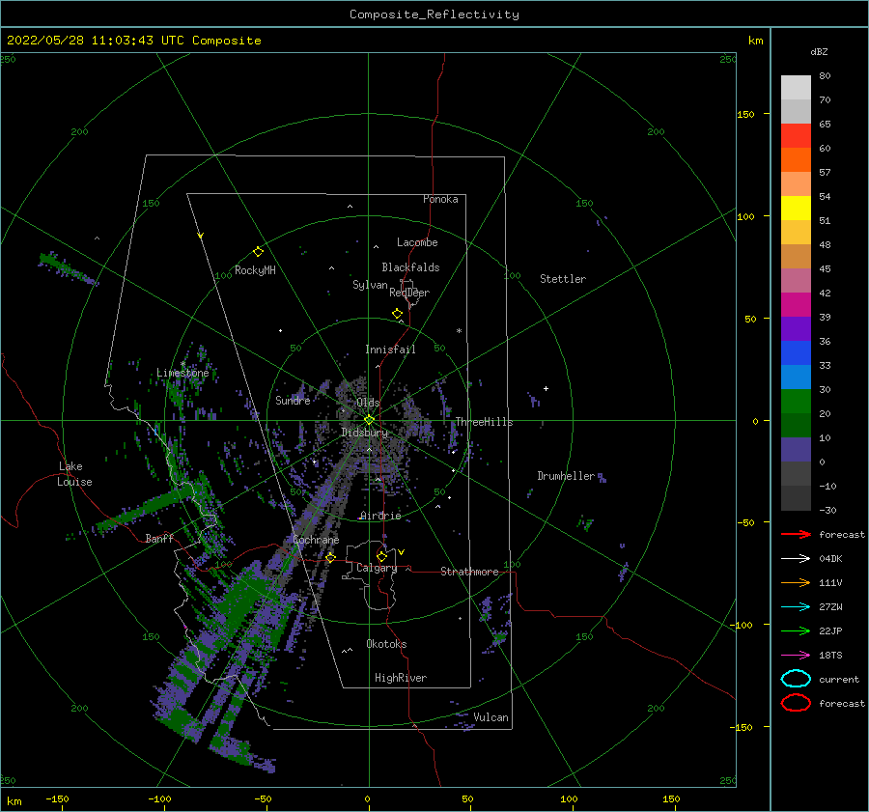869x812 pixels.
Task: Select the slate purple swatch between 10 and 0 dBZ
Action: click(796, 450)
